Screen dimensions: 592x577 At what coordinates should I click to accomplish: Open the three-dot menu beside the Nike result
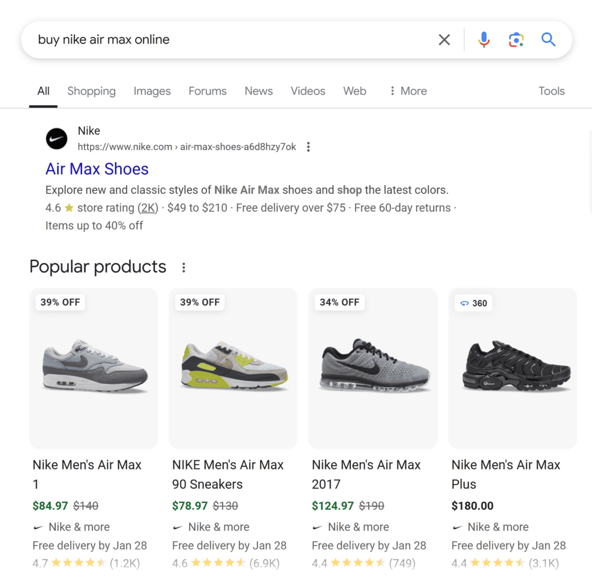point(308,147)
